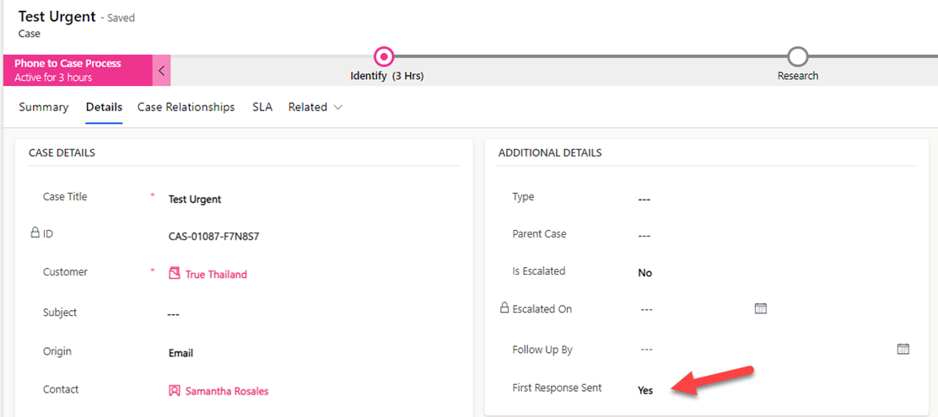Screen dimensions: 938x417
Task: Open the Case Relationships tab
Action: coord(186,107)
